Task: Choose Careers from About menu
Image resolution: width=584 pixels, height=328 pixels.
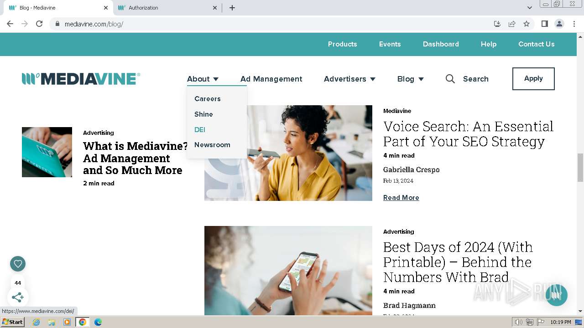Action: point(207,99)
